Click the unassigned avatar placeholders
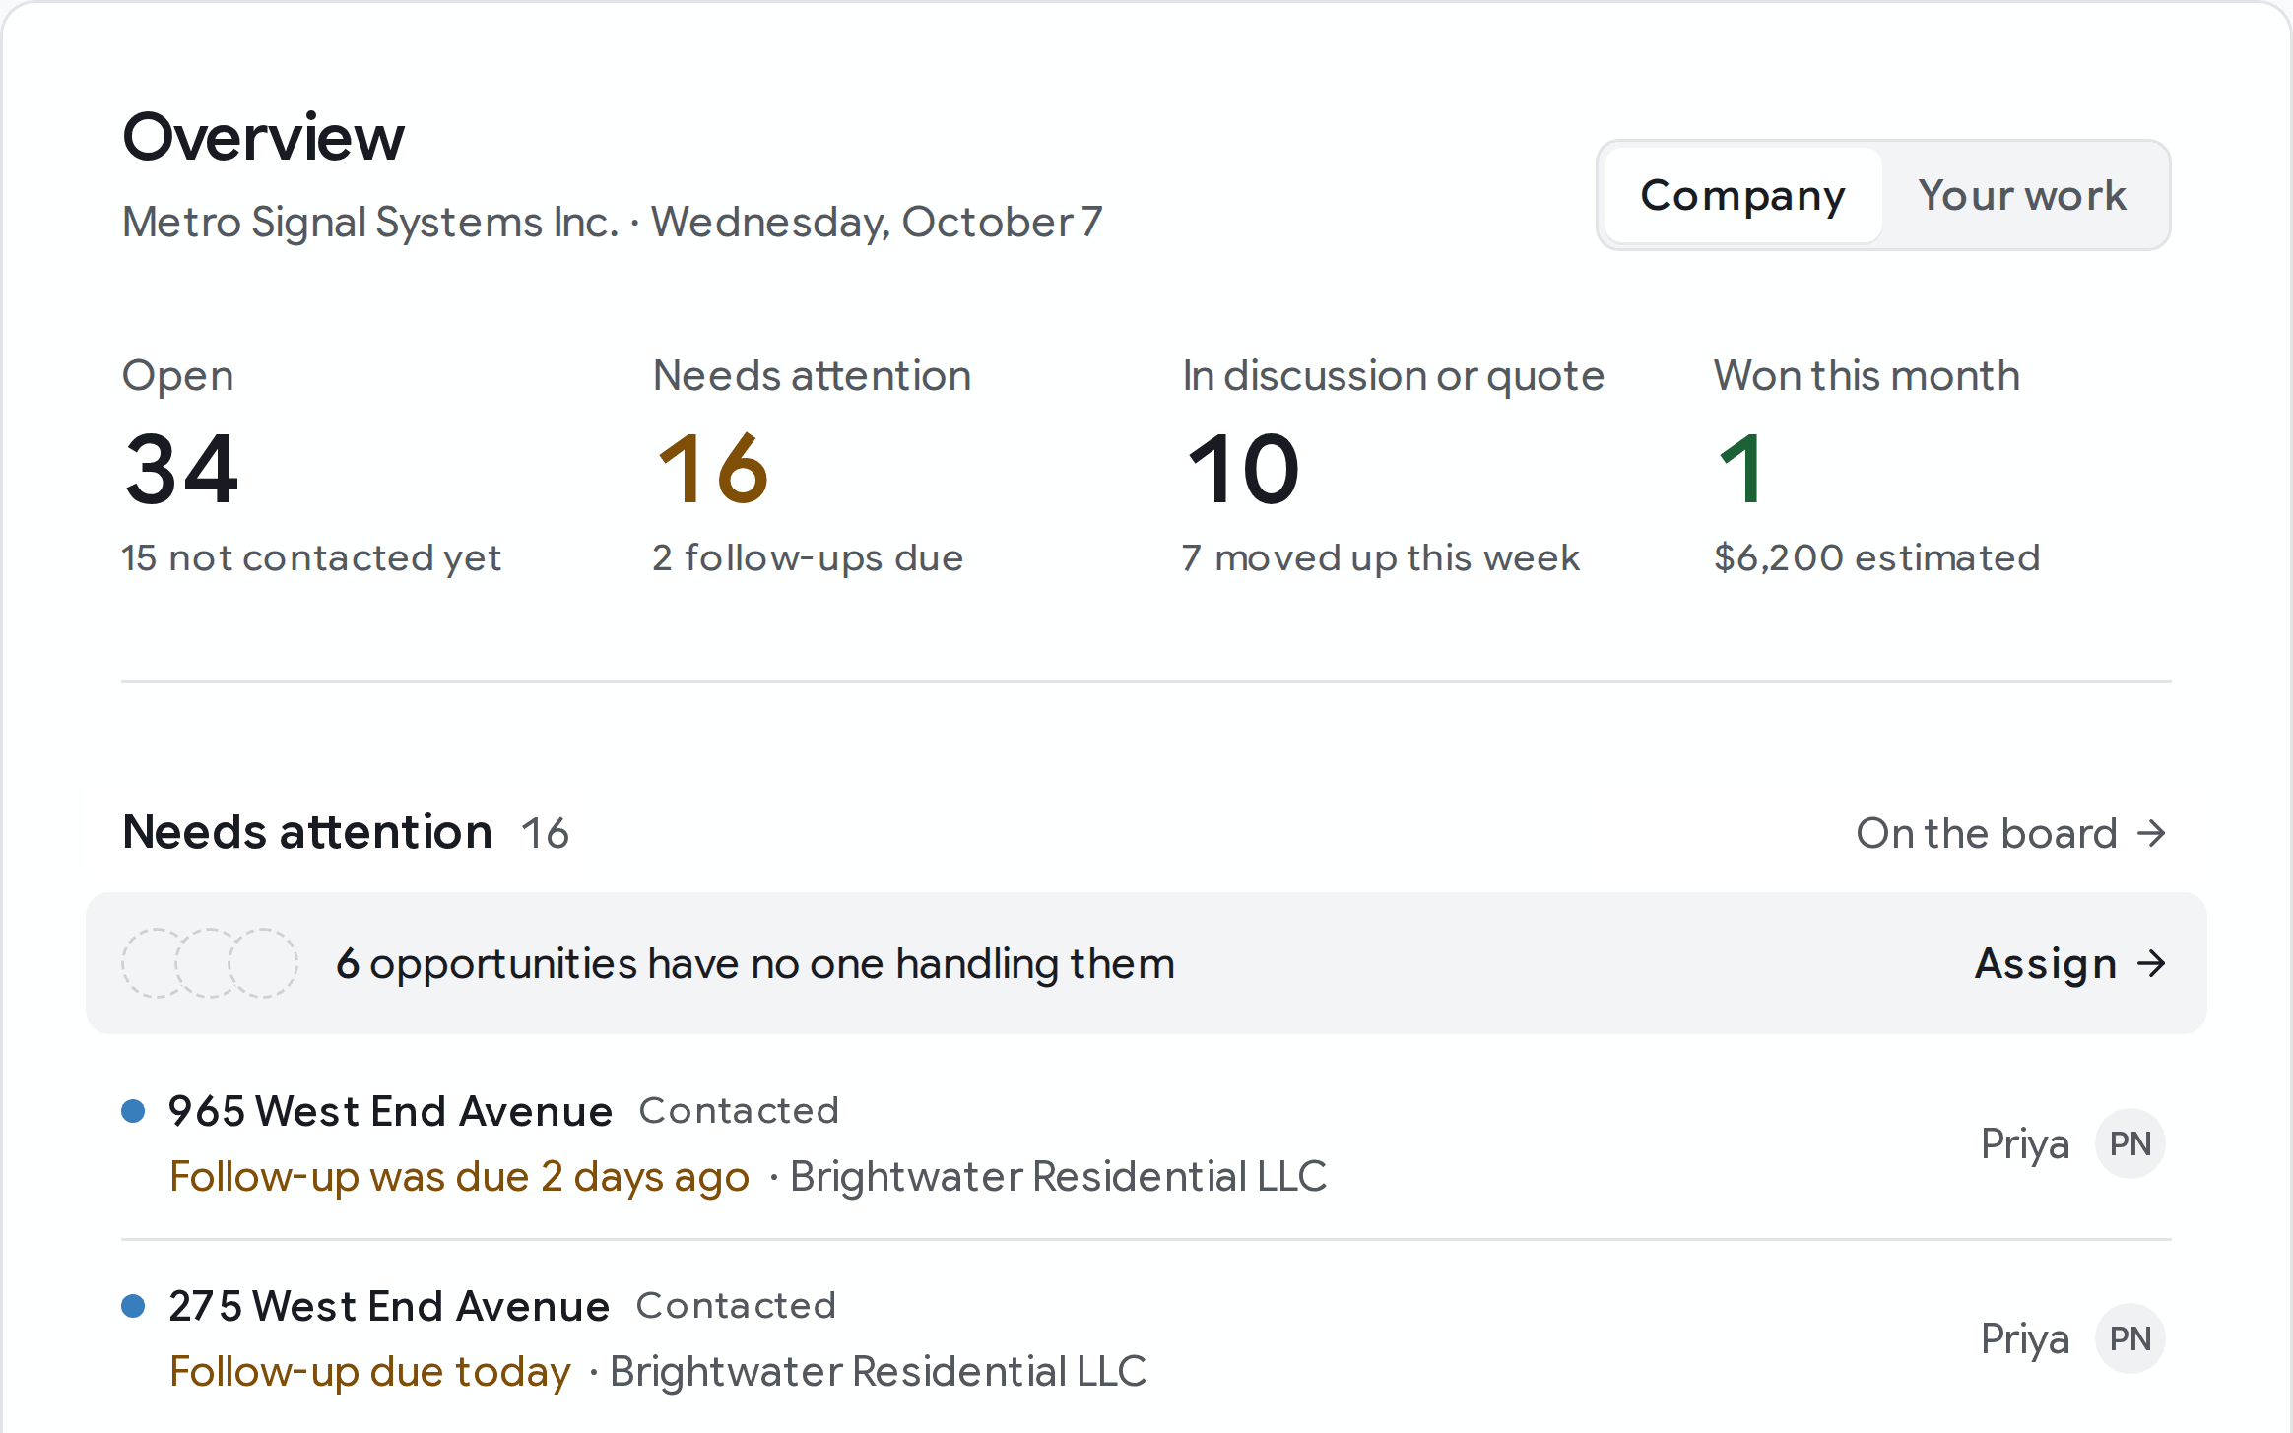 coord(210,963)
